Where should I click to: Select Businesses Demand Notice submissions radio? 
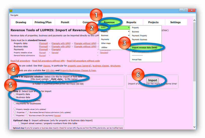click(x=28, y=112)
